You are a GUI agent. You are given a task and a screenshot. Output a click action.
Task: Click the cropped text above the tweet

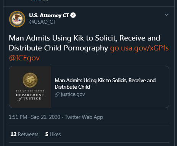(x=39, y=0)
